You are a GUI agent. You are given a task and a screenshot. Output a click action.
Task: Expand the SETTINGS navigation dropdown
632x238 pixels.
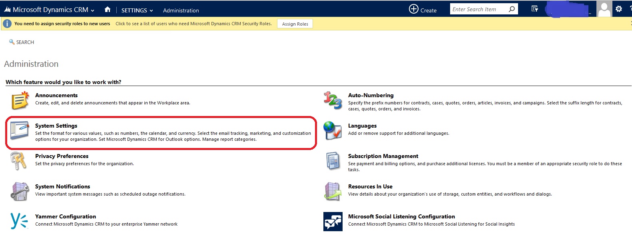(x=137, y=10)
